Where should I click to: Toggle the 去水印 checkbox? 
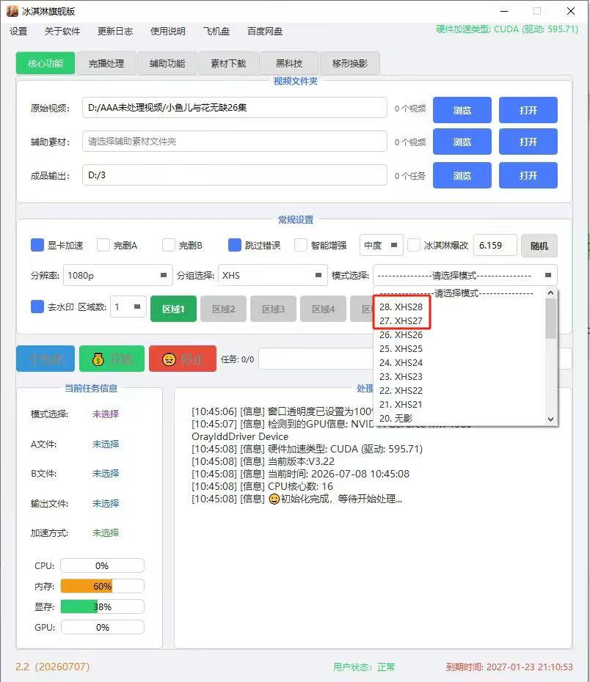click(x=37, y=307)
